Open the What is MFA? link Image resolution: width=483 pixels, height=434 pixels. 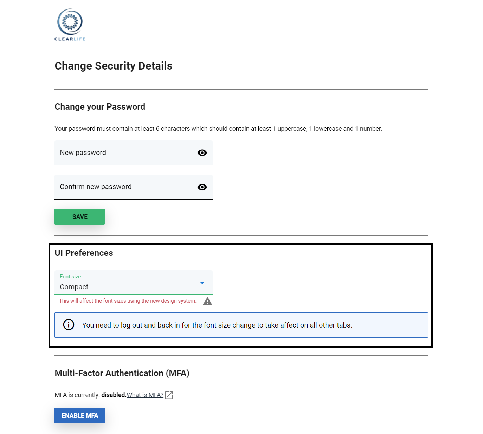[x=145, y=395]
